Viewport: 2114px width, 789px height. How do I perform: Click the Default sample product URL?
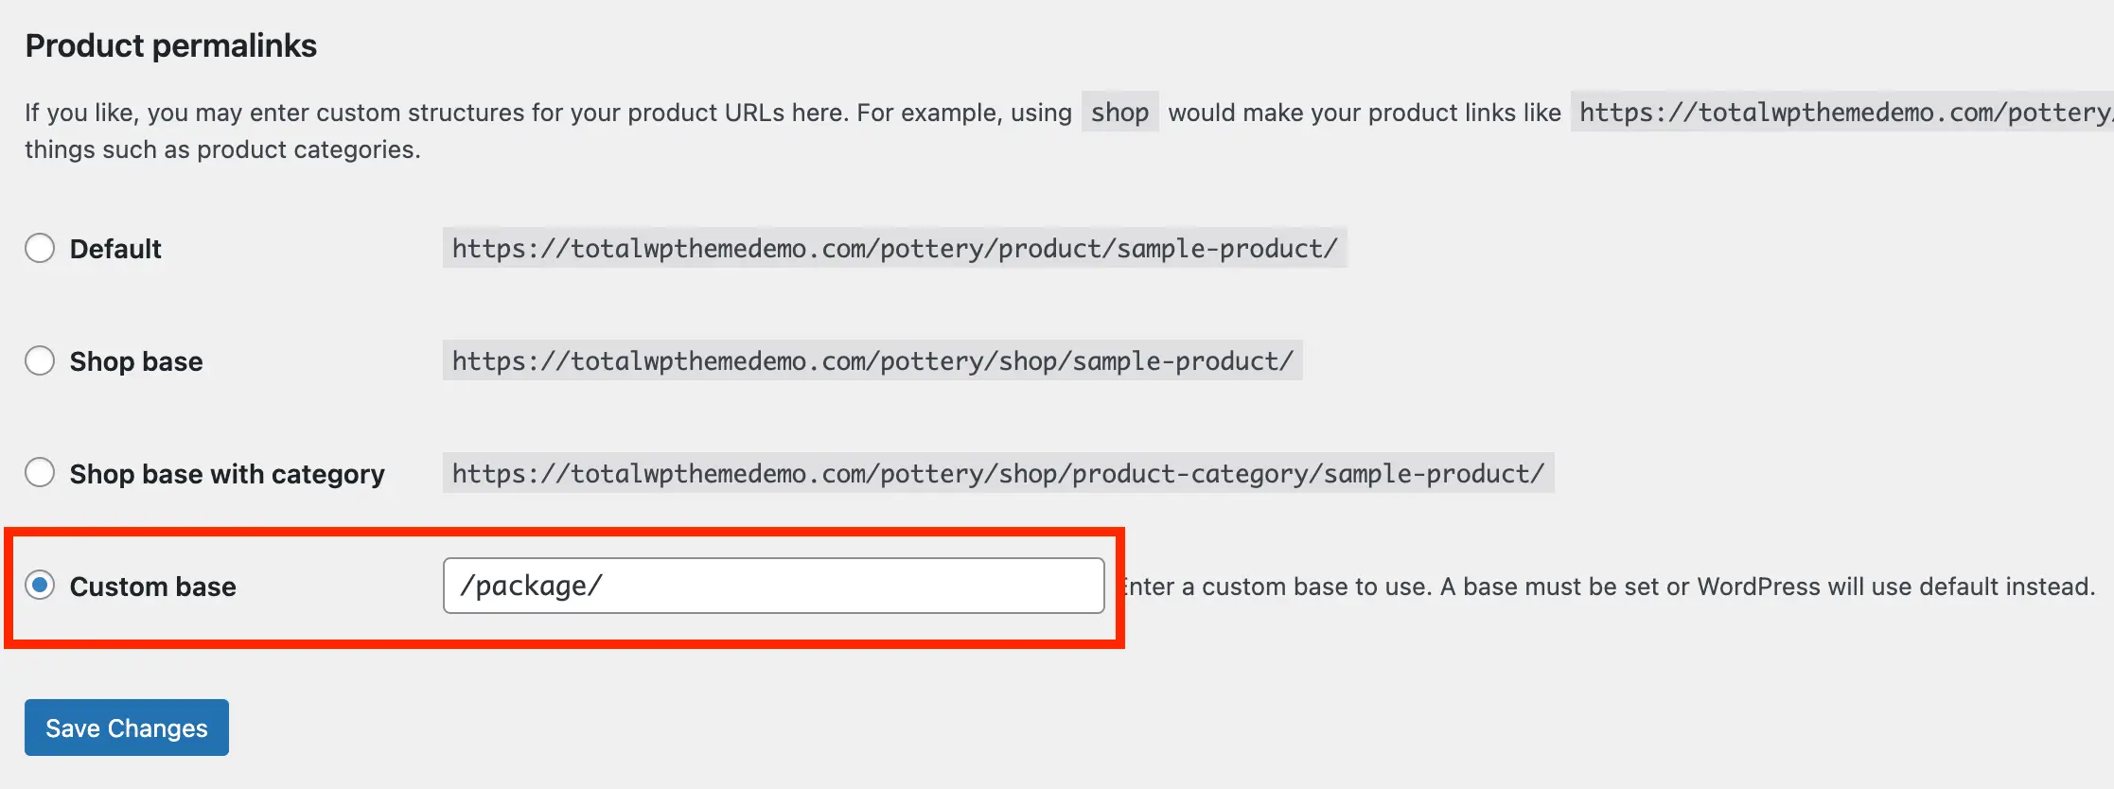pyautogui.click(x=893, y=249)
